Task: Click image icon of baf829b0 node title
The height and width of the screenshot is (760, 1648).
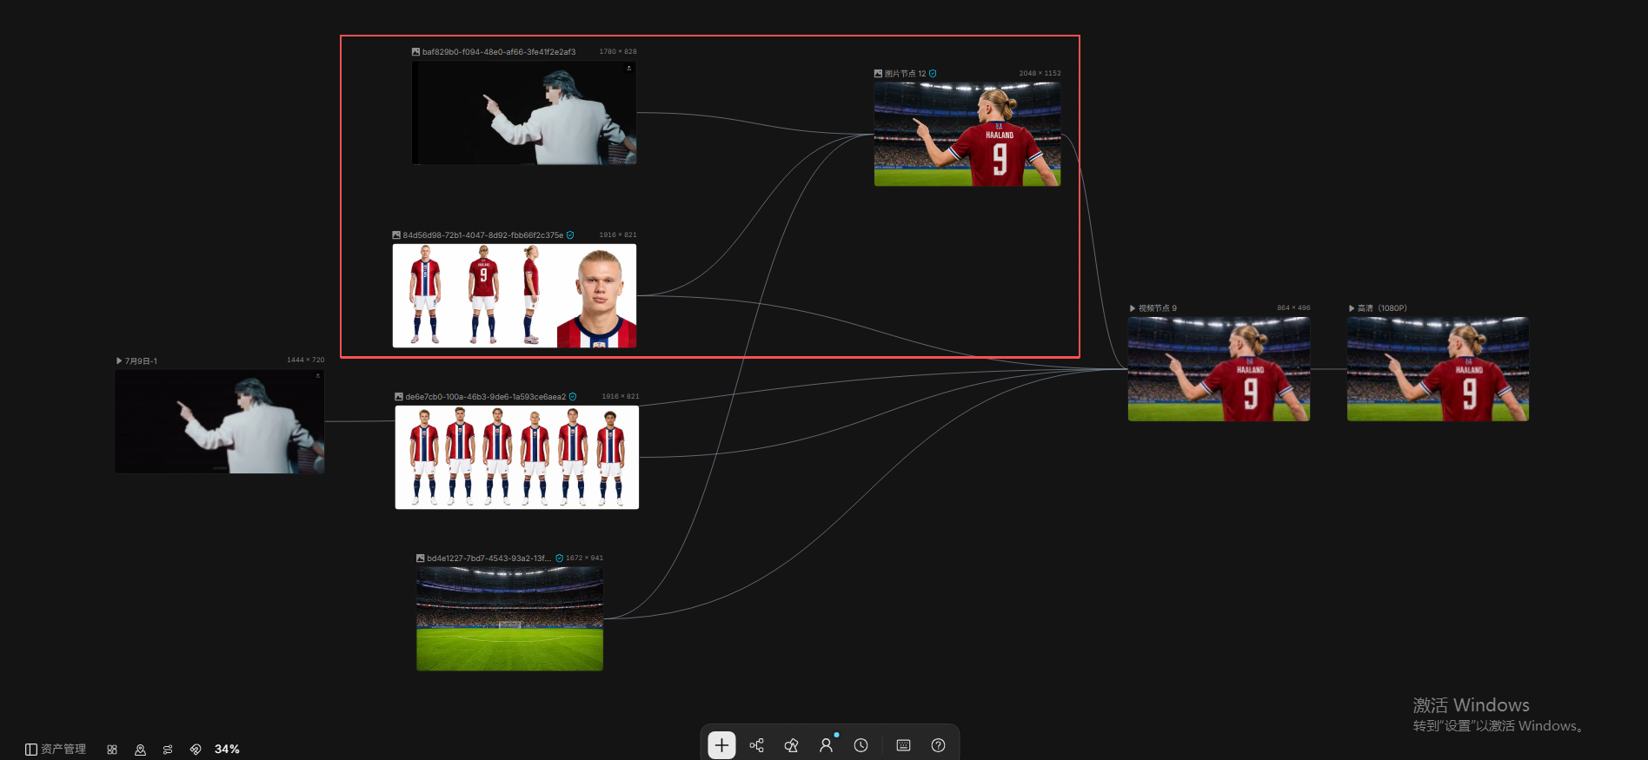Action: click(x=415, y=52)
